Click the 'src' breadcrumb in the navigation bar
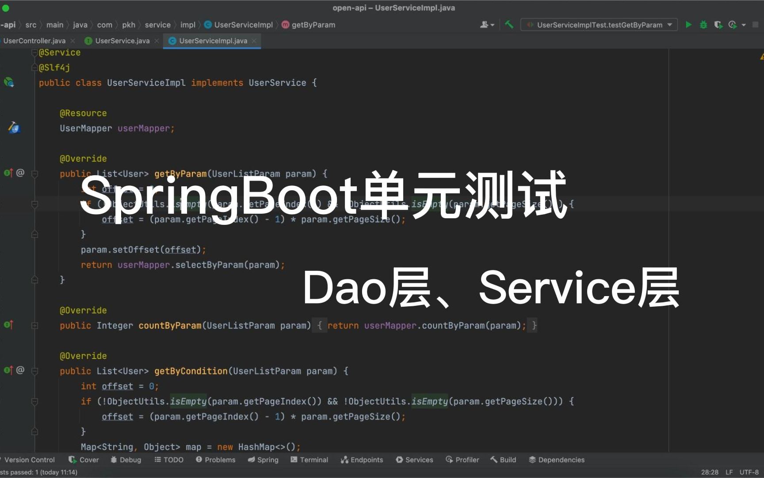Image resolution: width=764 pixels, height=478 pixels. [31, 25]
